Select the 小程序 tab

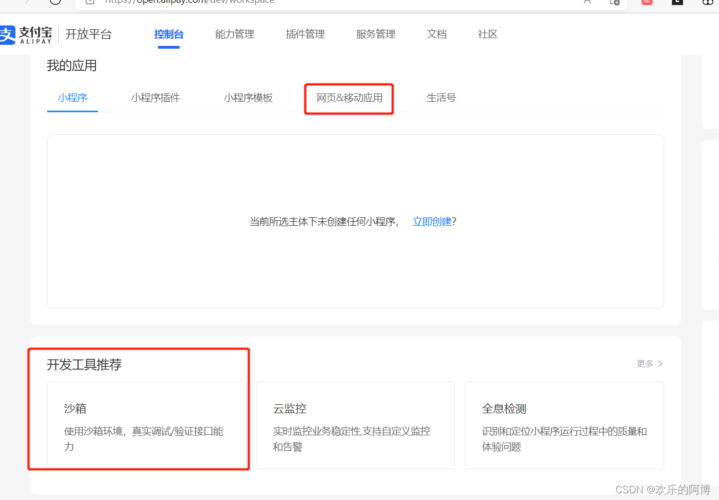click(73, 98)
